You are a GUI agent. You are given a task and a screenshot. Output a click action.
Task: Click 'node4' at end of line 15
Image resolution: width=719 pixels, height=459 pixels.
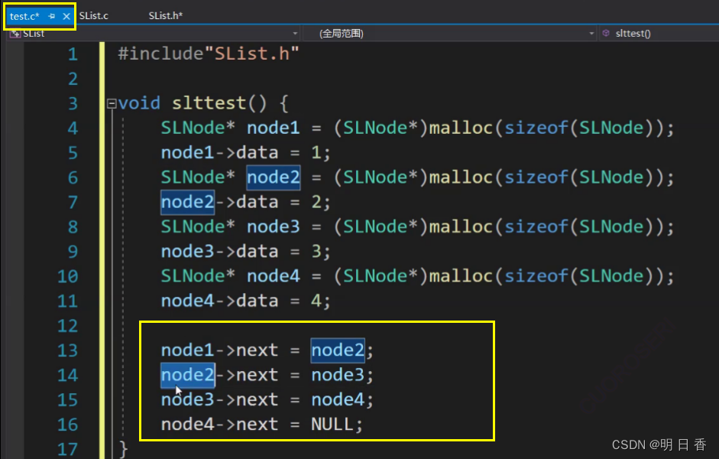coord(338,400)
